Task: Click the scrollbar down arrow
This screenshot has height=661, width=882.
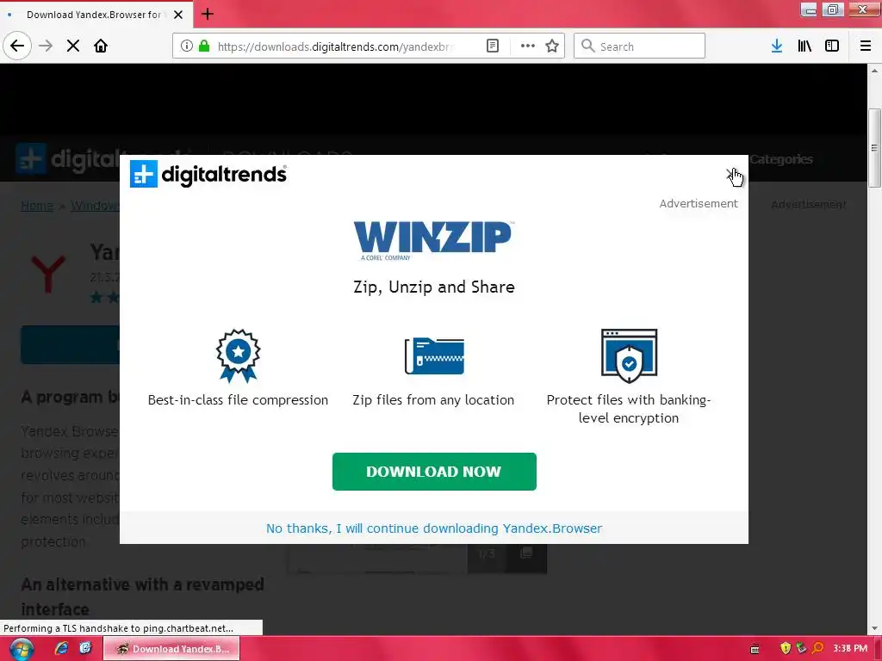Action: 874,628
